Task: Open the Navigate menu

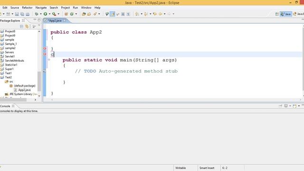Action: pyautogui.click(x=41, y=8)
